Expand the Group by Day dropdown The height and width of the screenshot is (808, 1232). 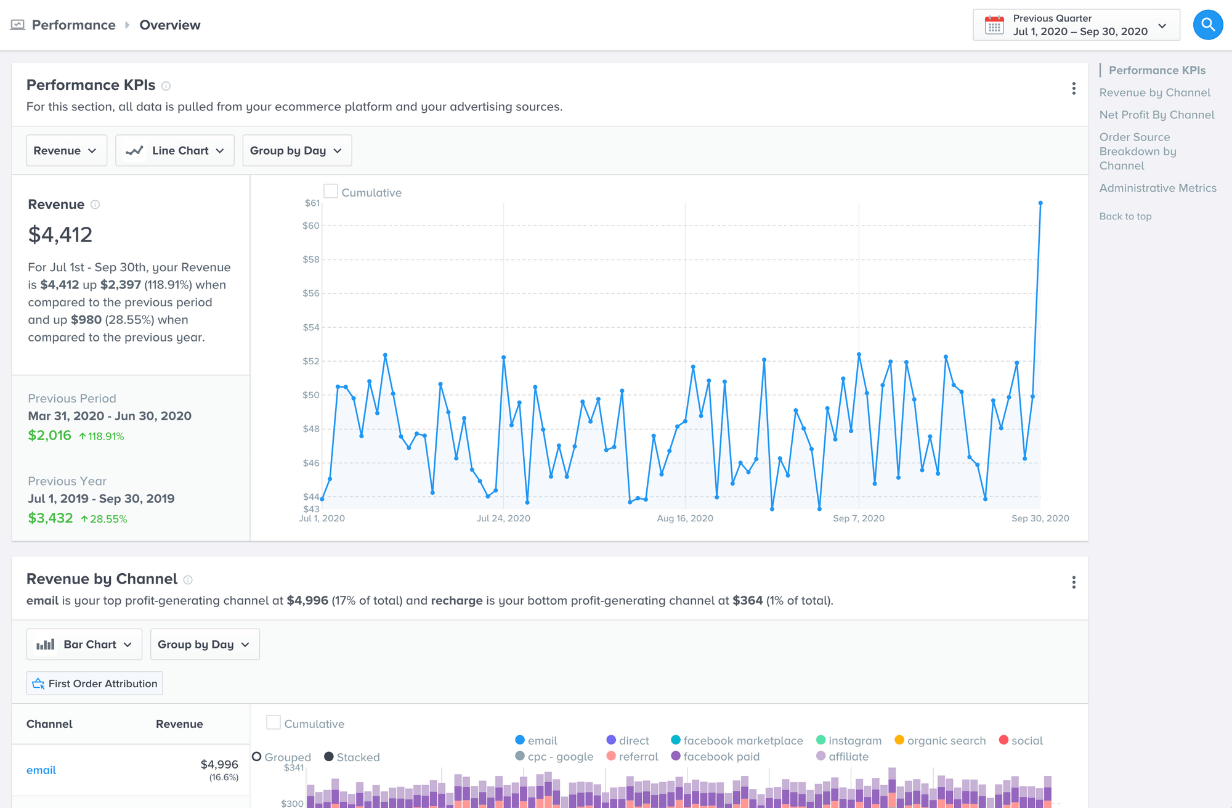tap(296, 150)
